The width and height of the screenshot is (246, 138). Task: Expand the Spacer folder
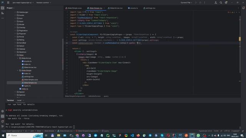coord(15,92)
